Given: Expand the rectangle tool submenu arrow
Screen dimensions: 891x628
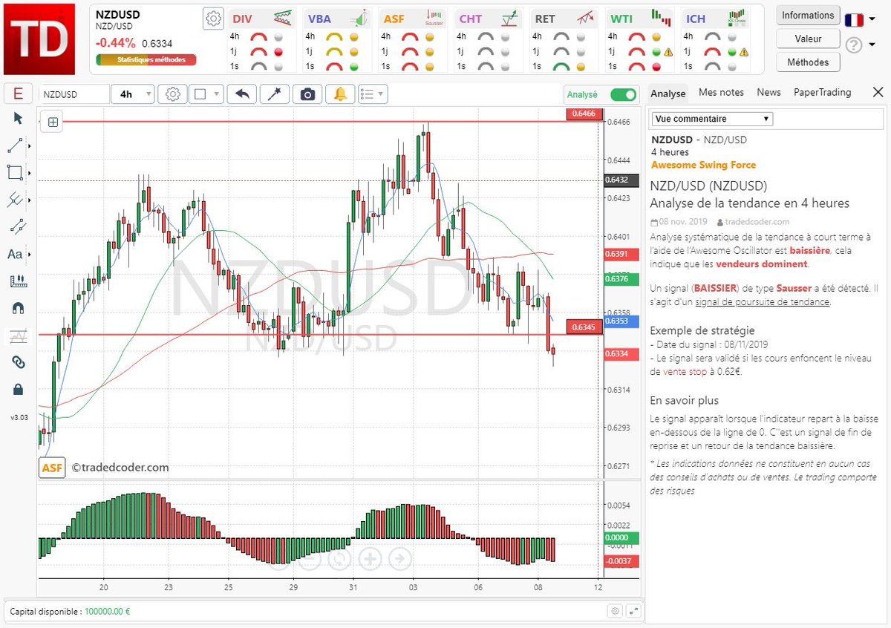Looking at the screenshot, I should point(30,173).
